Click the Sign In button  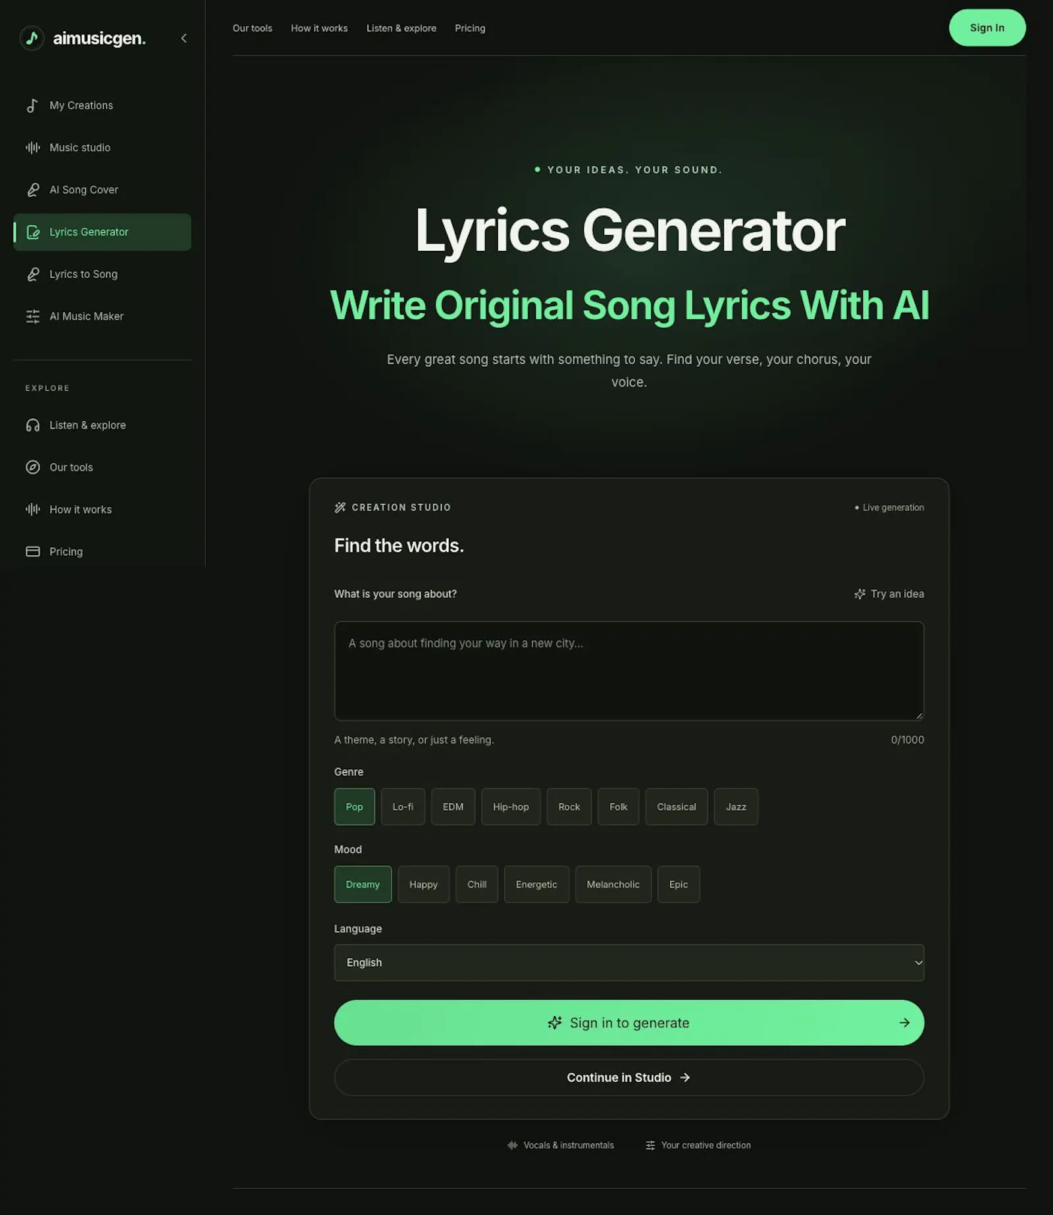pyautogui.click(x=987, y=28)
